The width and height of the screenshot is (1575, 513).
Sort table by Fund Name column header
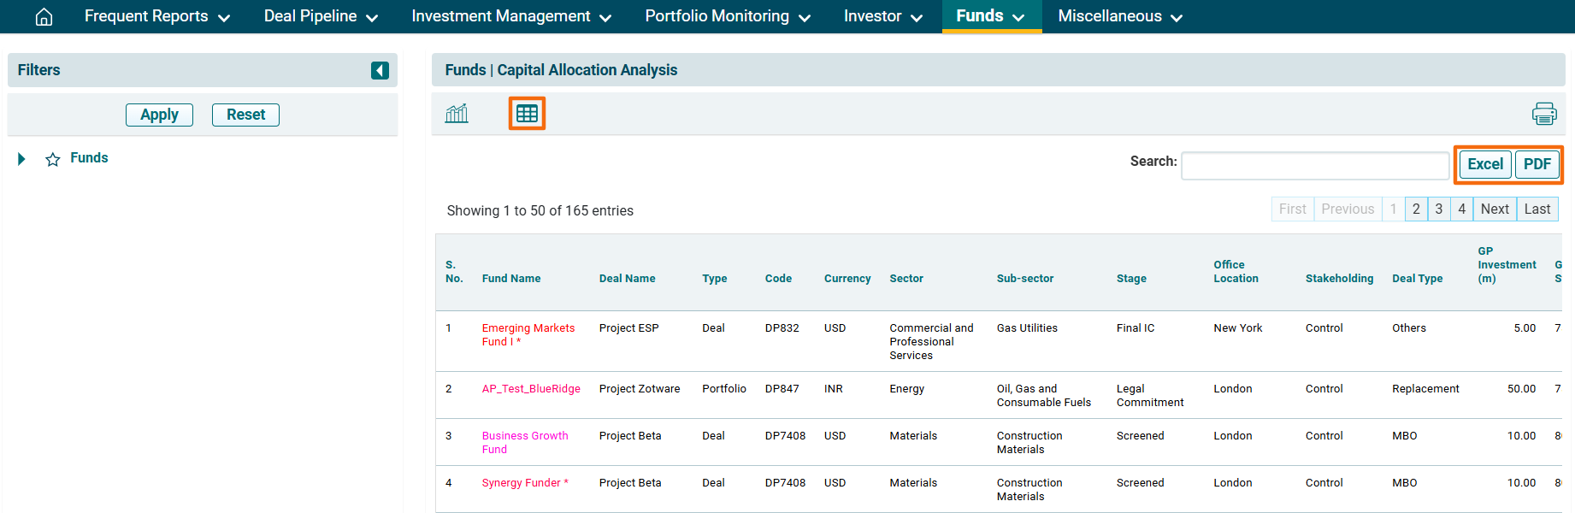510,279
